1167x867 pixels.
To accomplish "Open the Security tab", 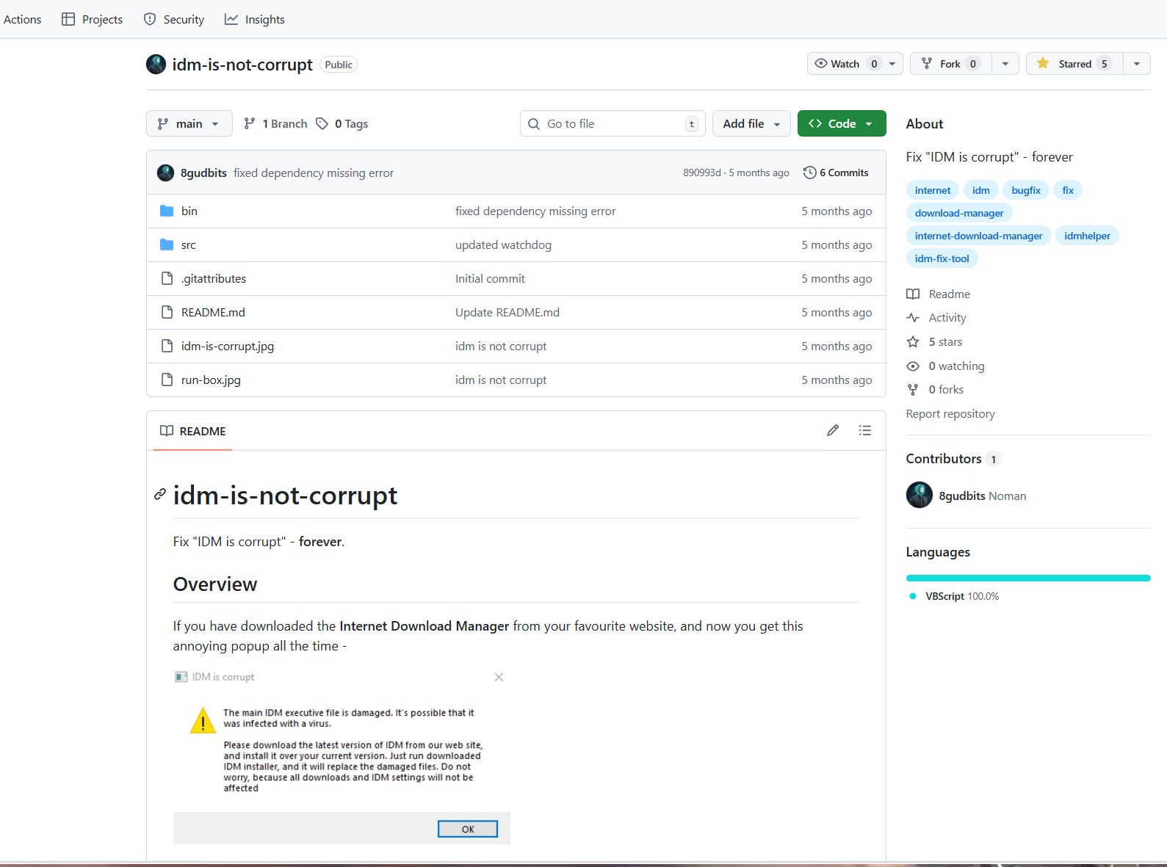I will 174,19.
